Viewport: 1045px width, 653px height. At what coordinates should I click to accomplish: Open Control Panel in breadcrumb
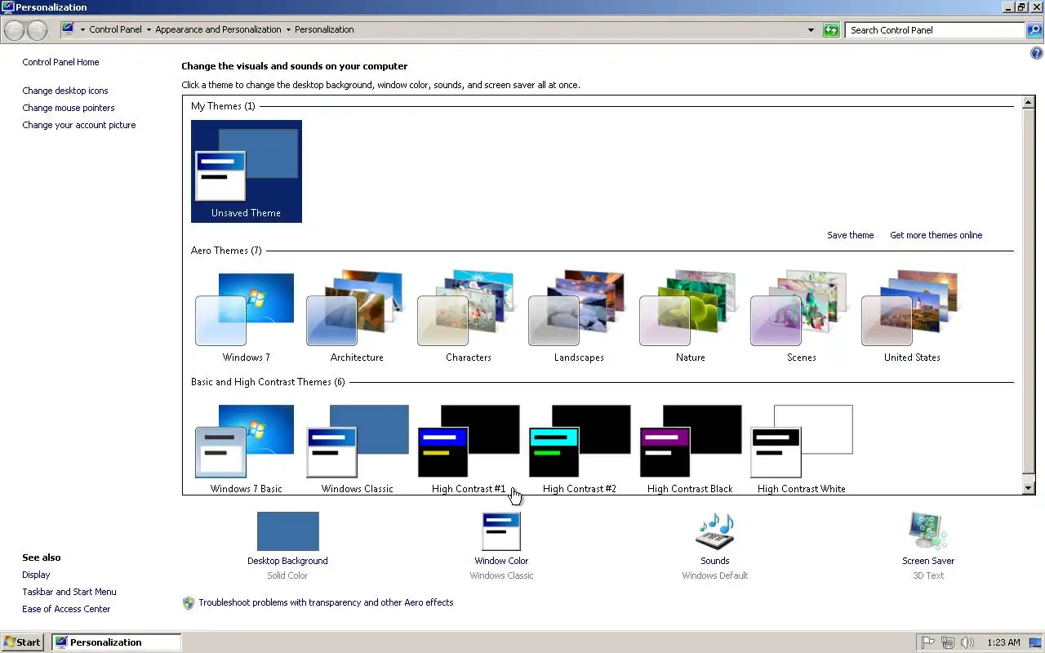tap(115, 29)
